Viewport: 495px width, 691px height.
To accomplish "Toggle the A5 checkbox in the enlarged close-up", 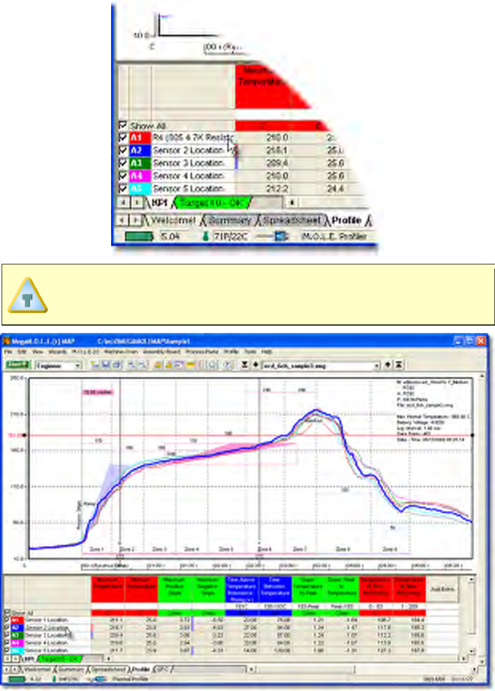I will [x=123, y=189].
